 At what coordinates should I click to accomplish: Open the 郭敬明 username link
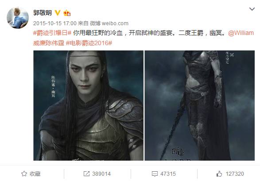click(43, 13)
